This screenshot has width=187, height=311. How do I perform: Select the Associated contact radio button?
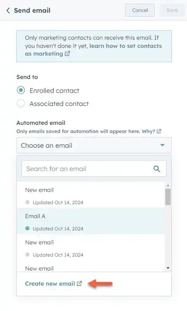pos(21,103)
